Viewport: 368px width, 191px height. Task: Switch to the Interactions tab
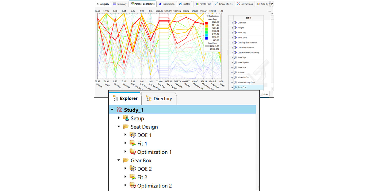click(245, 4)
